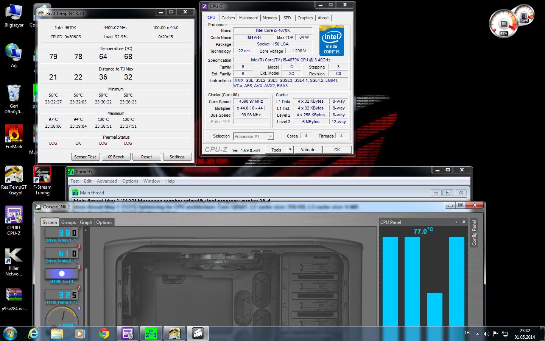Screen dimensions: 545x341
Task: Click the H100i Led 1 widget
Action: 62,276
